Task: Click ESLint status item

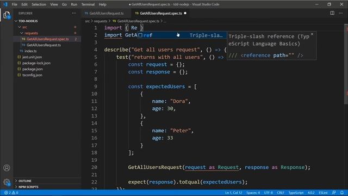Action: (323, 193)
